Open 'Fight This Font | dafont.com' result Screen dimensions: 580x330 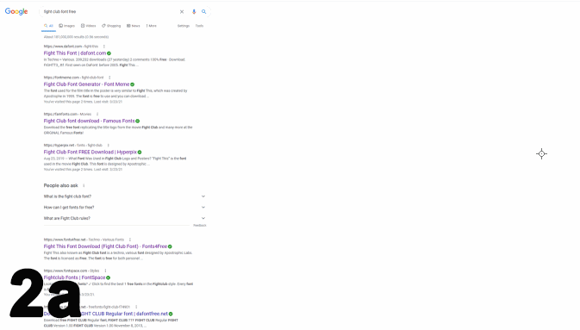(x=75, y=53)
